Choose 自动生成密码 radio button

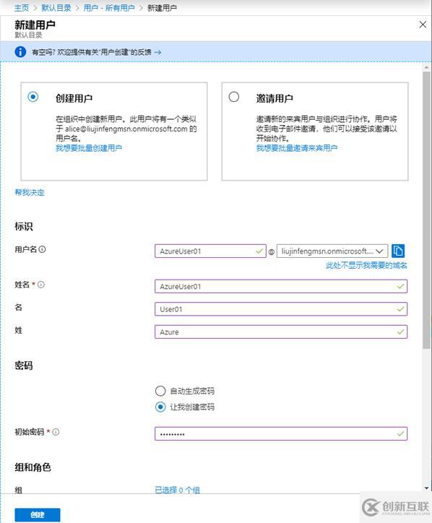point(160,391)
